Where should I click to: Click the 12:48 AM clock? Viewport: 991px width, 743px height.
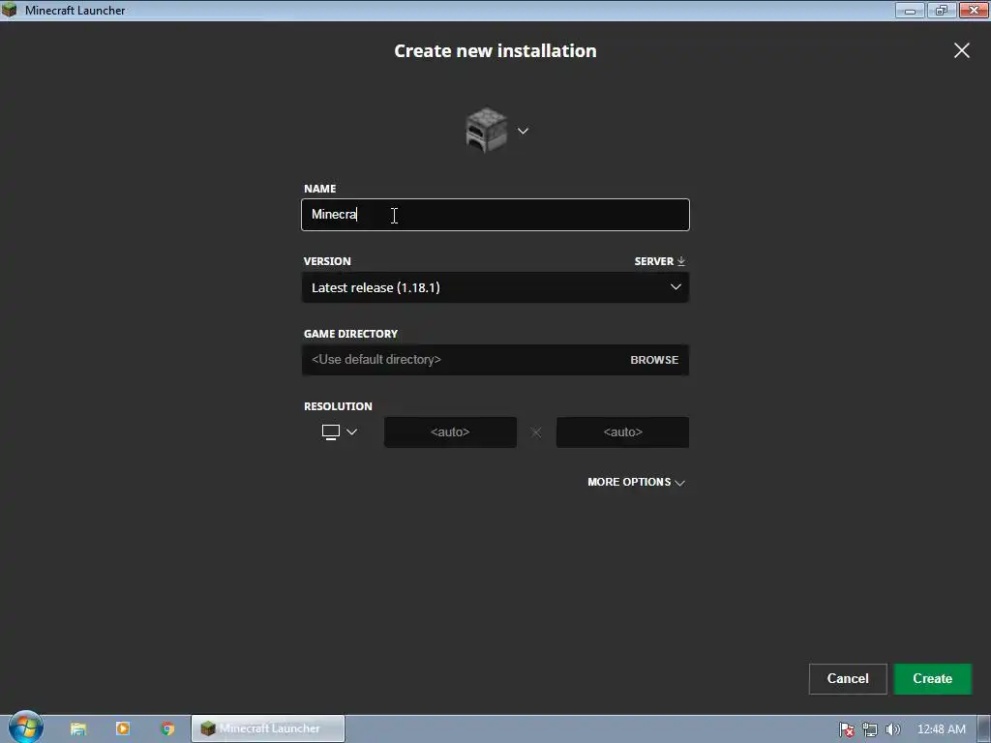[941, 729]
